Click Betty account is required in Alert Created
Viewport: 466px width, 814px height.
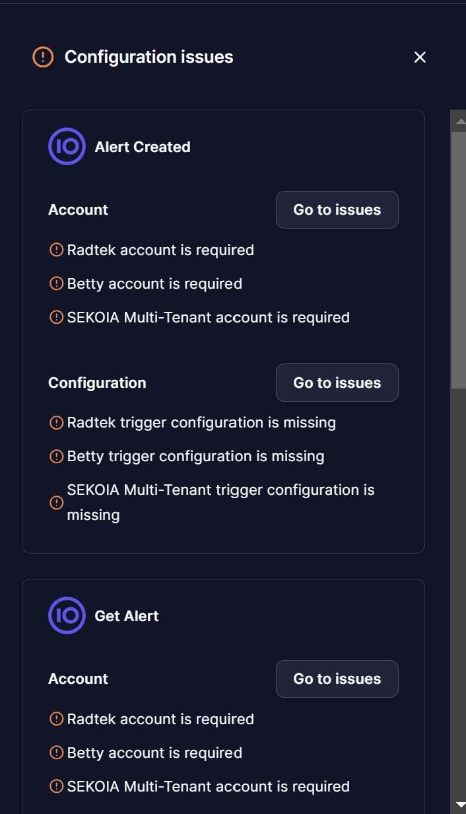point(154,283)
